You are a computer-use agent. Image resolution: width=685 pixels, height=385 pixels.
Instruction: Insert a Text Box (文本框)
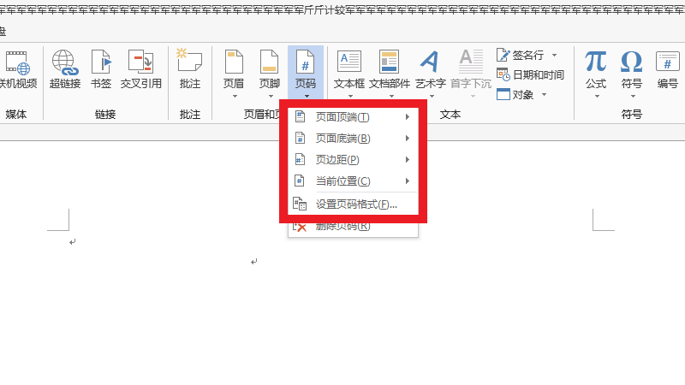[x=349, y=68]
